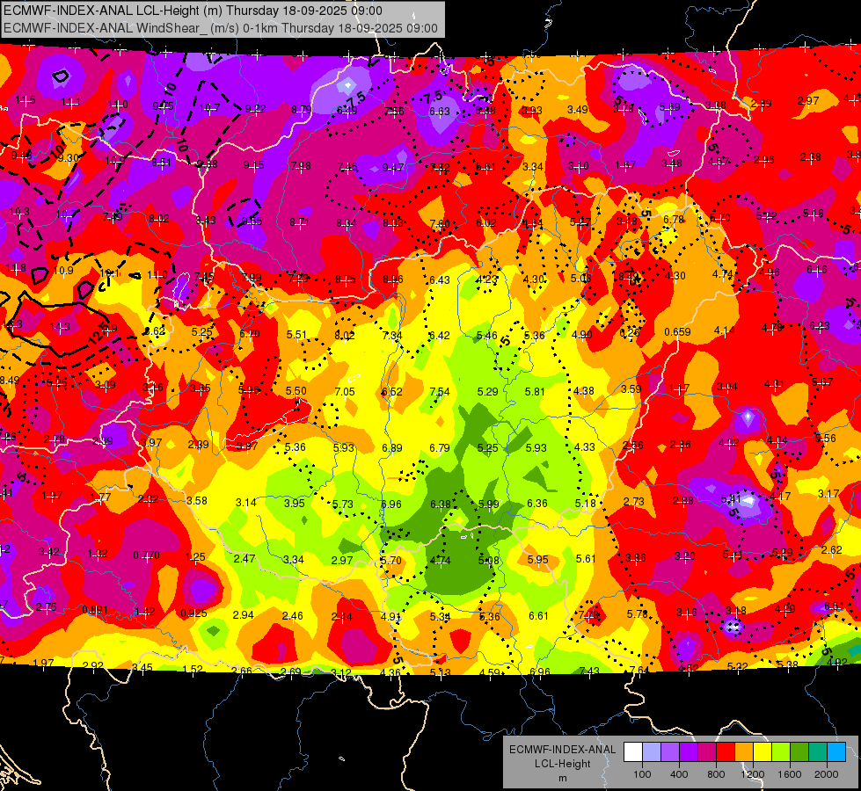This screenshot has width=861, height=791.
Task: Click the grid value 3.14
Action: coord(246,502)
